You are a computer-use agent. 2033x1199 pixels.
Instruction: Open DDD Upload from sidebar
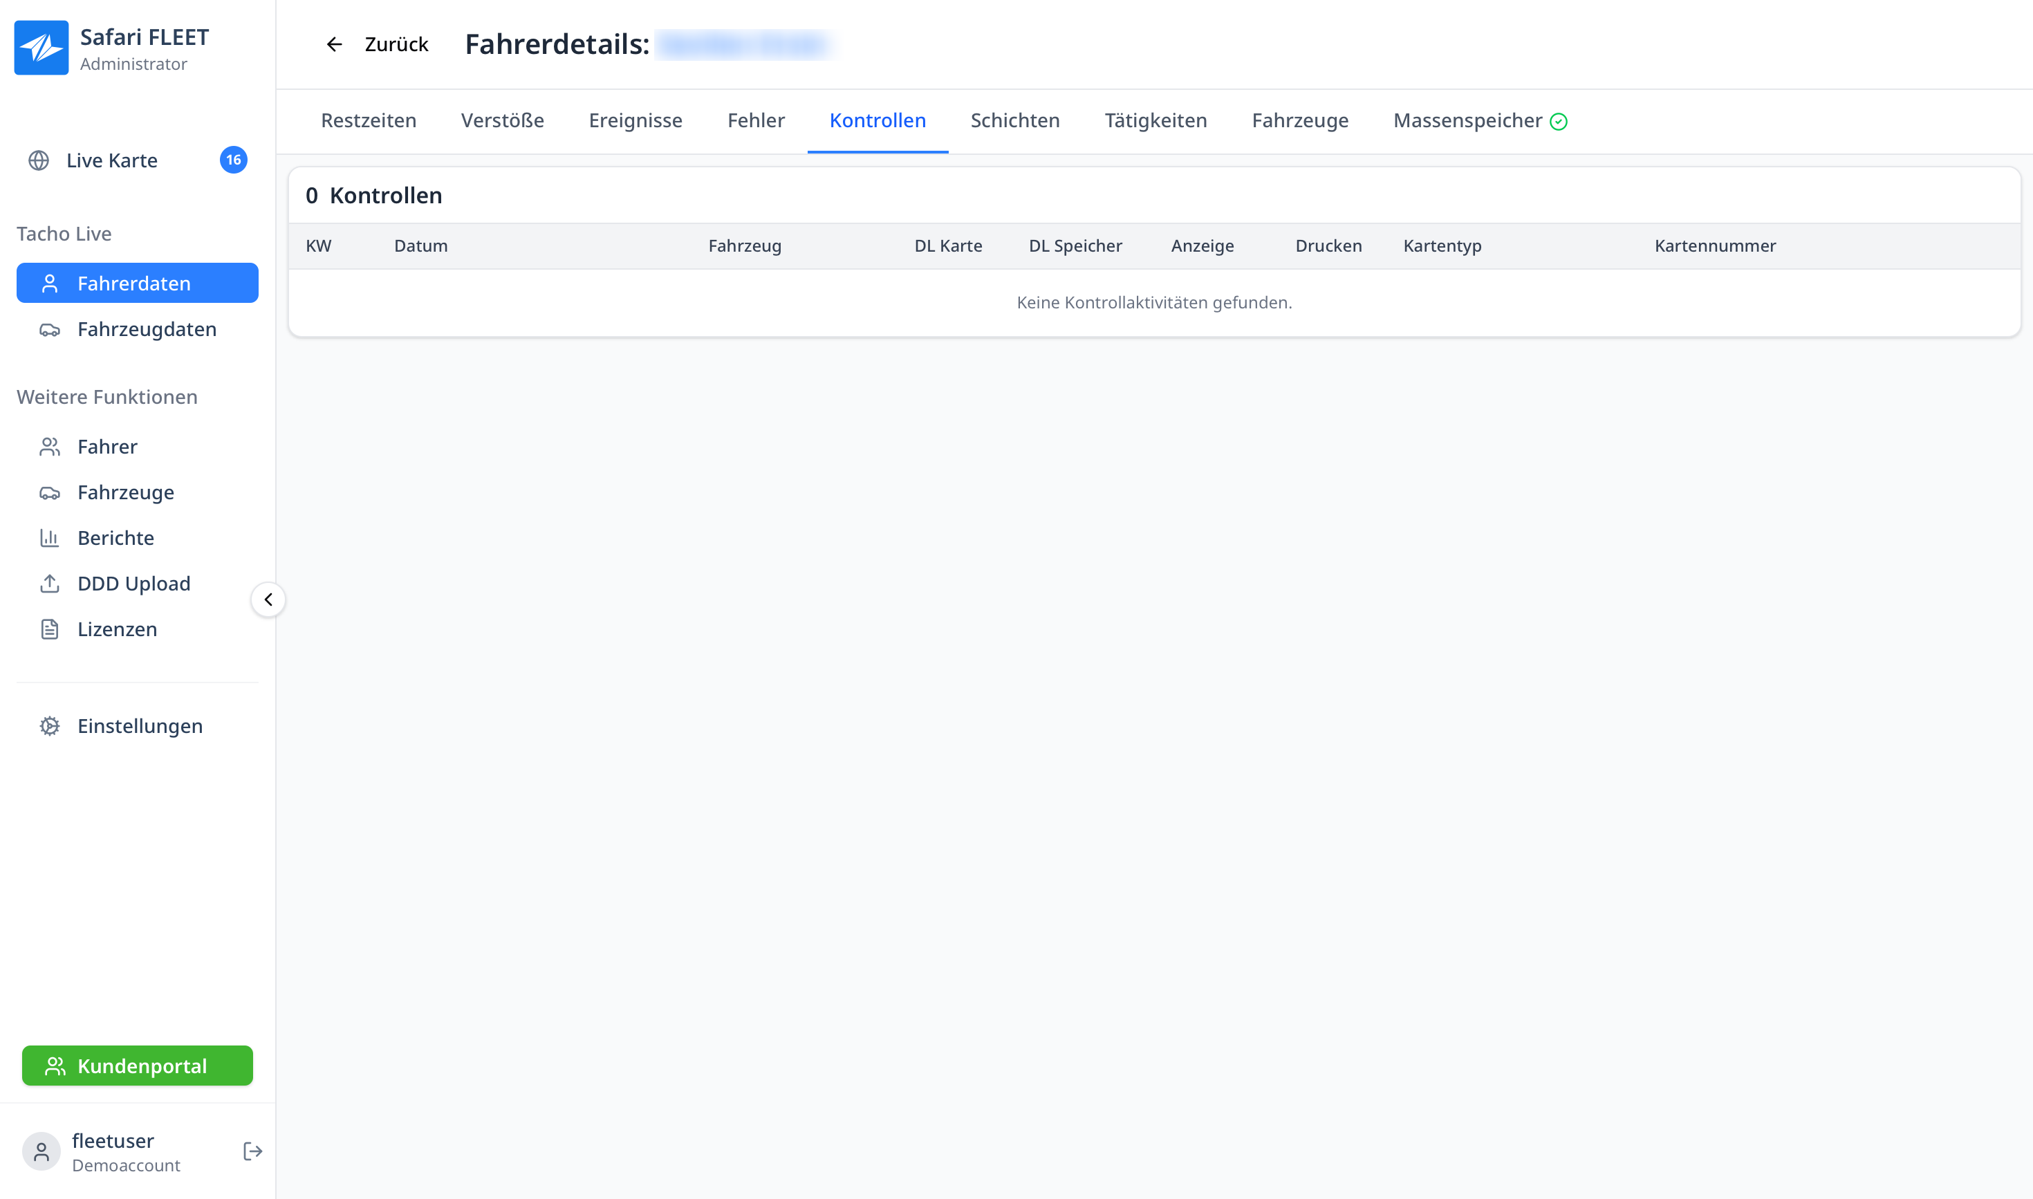pyautogui.click(x=133, y=584)
